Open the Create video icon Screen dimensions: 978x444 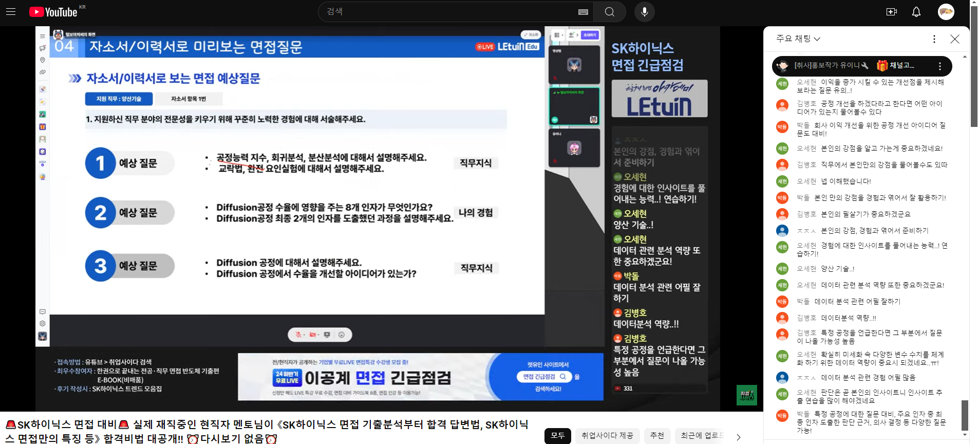[x=892, y=12]
